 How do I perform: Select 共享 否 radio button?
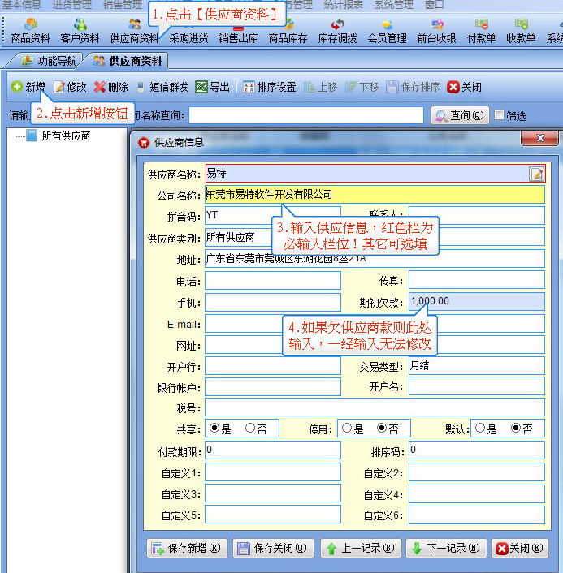pos(250,428)
